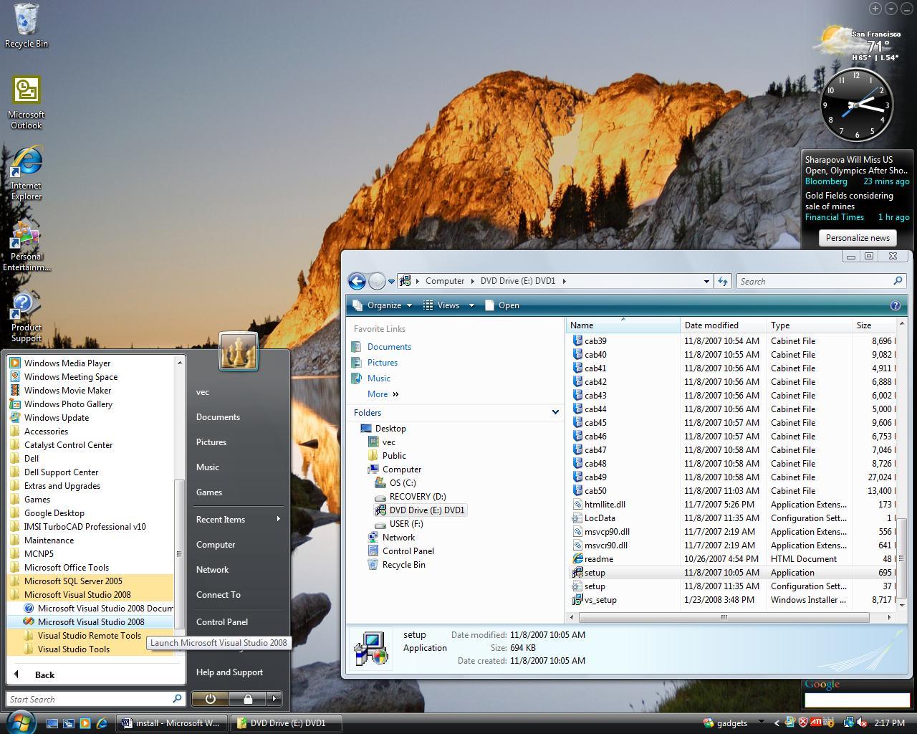Open Recycle Bin on the desktop
The width and height of the screenshot is (917, 734).
(x=27, y=26)
